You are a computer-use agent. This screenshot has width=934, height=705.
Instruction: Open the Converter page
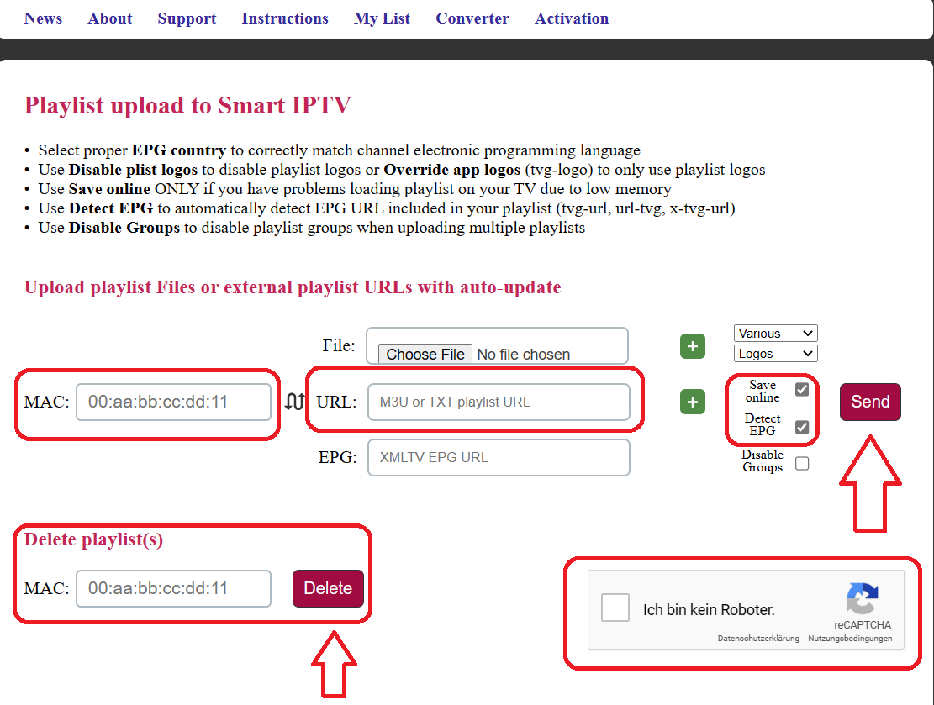(x=472, y=18)
